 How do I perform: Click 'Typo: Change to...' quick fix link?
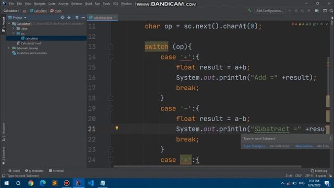coord(255,146)
